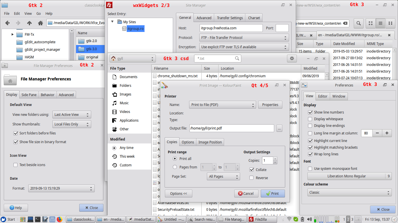This screenshot has width=398, height=223.
Task: Toggle Sort folders before files checkbox
Action: [x=16, y=133]
